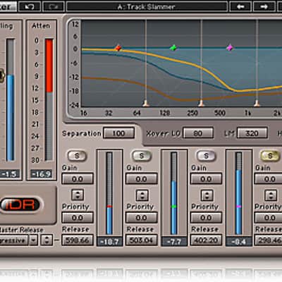Screen dimensions: 282x282
Task: Go to previous preset with left arrow
Action: 240,6
